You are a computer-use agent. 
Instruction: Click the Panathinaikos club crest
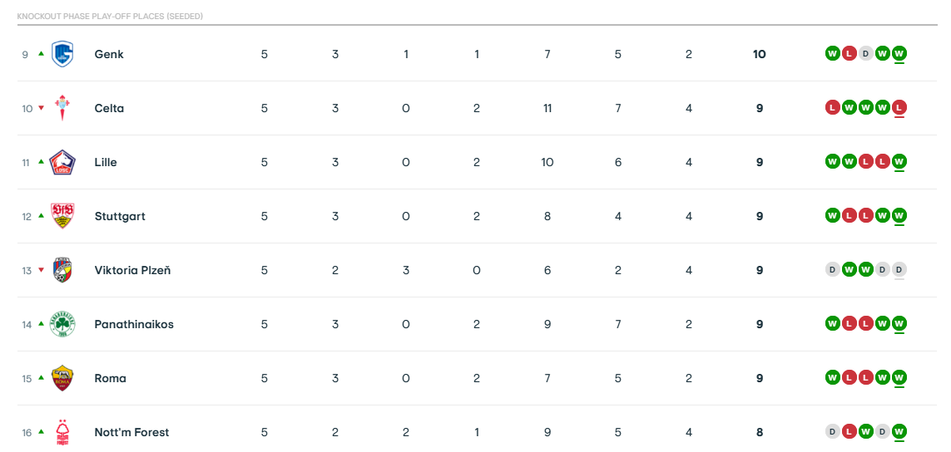click(x=62, y=324)
